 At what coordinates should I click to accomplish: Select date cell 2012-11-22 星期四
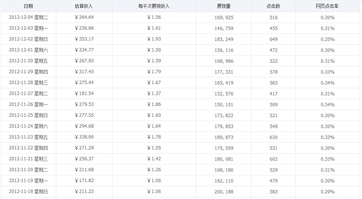pyautogui.click(x=29, y=148)
